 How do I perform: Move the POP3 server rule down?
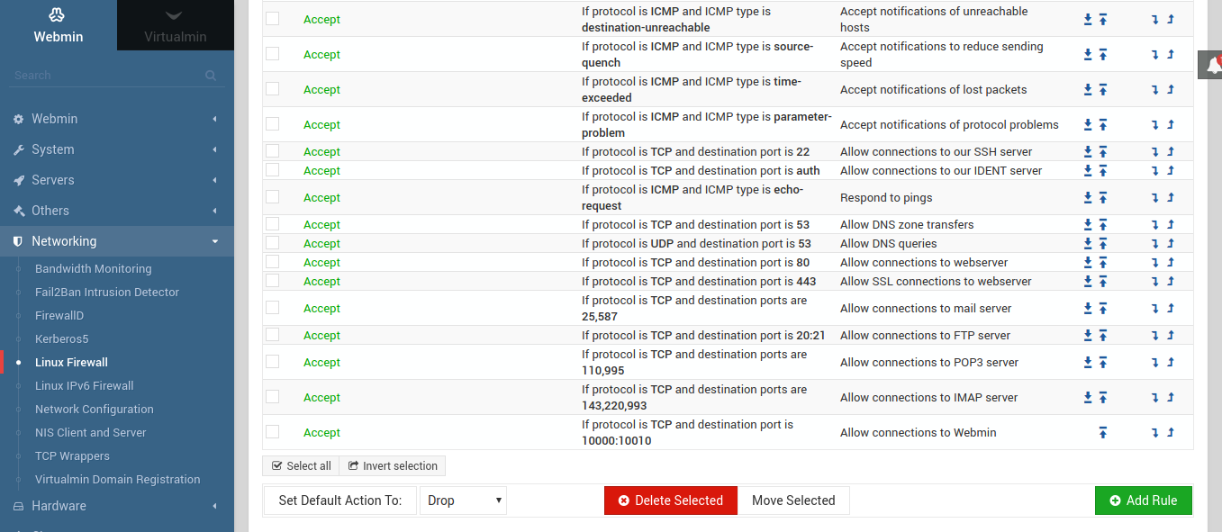(1088, 363)
